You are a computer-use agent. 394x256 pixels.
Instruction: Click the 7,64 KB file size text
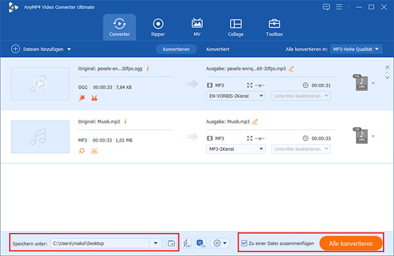(x=123, y=87)
